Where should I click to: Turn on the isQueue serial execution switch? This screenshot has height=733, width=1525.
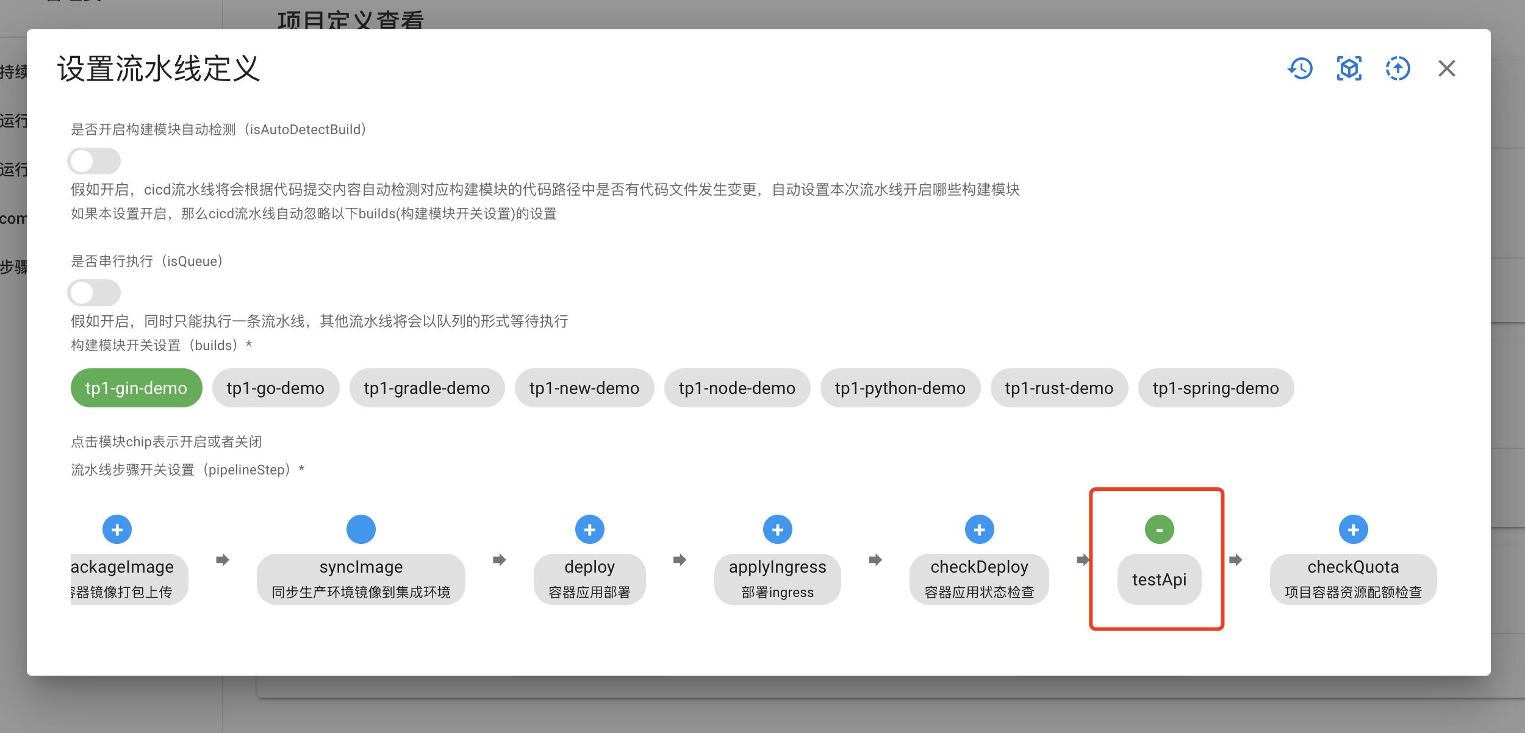click(95, 293)
